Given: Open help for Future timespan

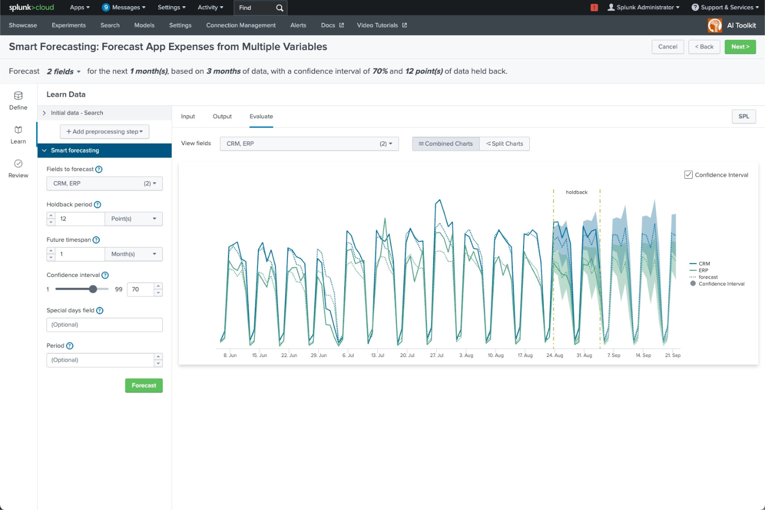Looking at the screenshot, I should tap(96, 240).
